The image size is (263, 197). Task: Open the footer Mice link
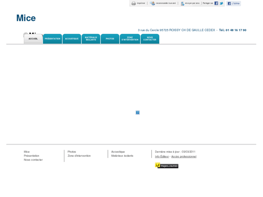(x=27, y=152)
